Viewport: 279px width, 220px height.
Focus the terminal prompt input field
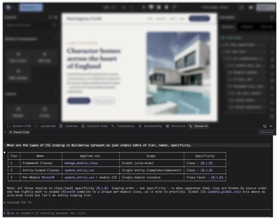point(137,213)
